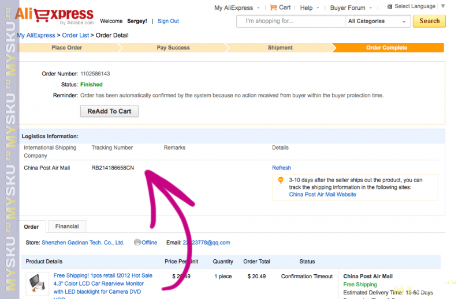462x299 pixels.
Task: Click the Sign Out link
Action: (168, 21)
